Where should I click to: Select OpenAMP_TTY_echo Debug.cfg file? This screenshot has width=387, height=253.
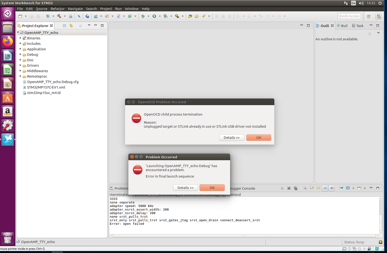coord(51,82)
